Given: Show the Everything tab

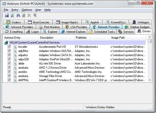Looking at the screenshot, I should [14, 32].
